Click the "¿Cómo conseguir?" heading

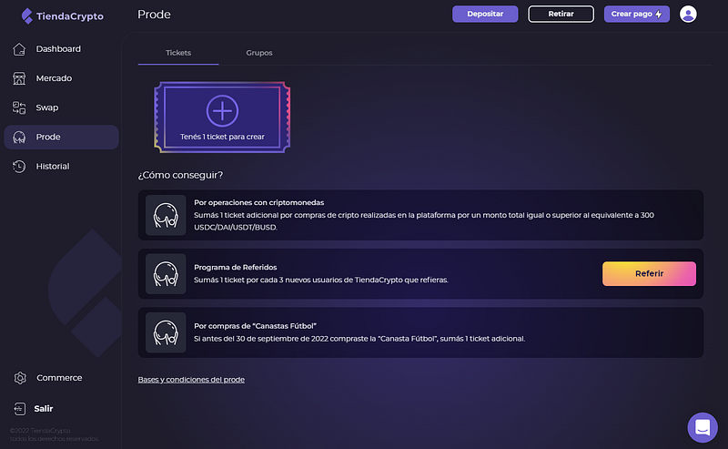point(180,175)
